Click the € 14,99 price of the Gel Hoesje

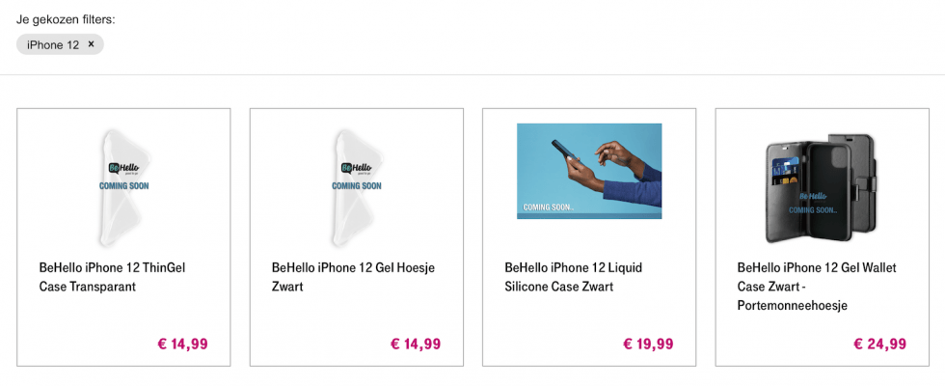click(416, 344)
